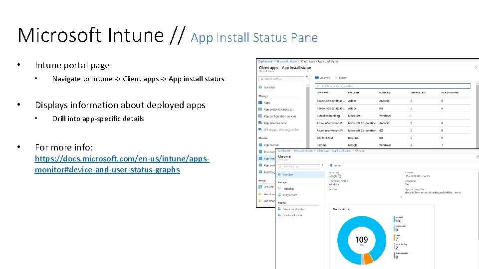Click copy icon next to Google publisher

tap(339, 176)
